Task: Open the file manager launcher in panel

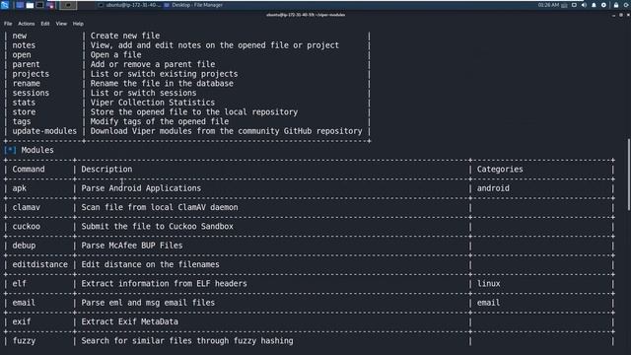Action: 30,5
